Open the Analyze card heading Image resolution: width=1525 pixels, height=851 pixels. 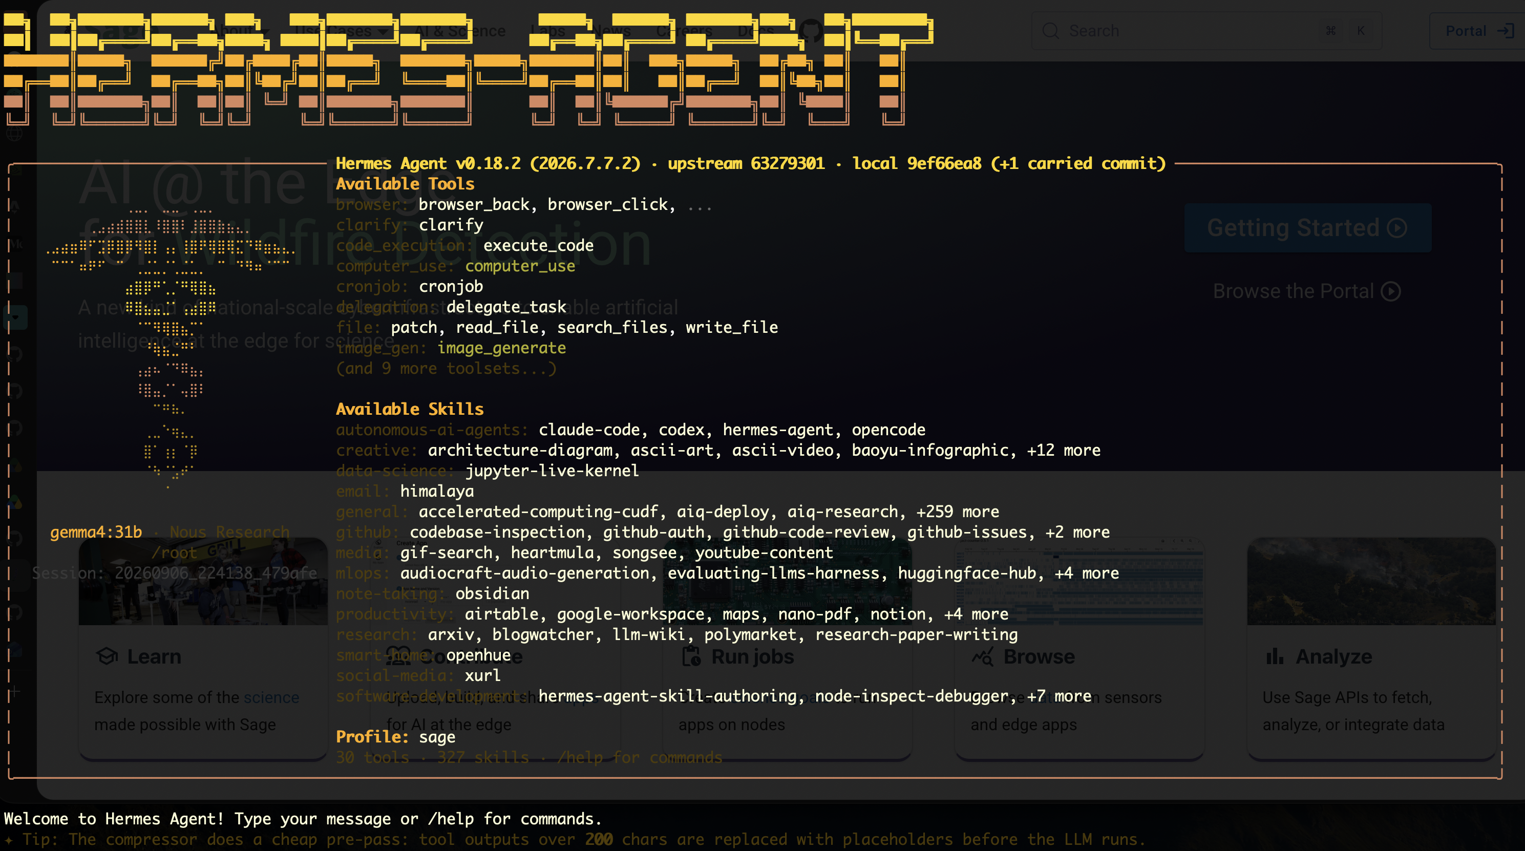click(x=1334, y=656)
